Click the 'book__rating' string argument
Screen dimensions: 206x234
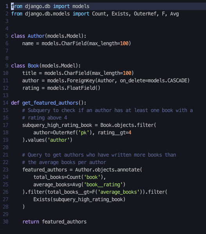[x=103, y=184]
